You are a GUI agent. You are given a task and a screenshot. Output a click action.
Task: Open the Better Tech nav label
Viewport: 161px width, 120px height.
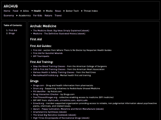pyautogui.click(x=72, y=11)
